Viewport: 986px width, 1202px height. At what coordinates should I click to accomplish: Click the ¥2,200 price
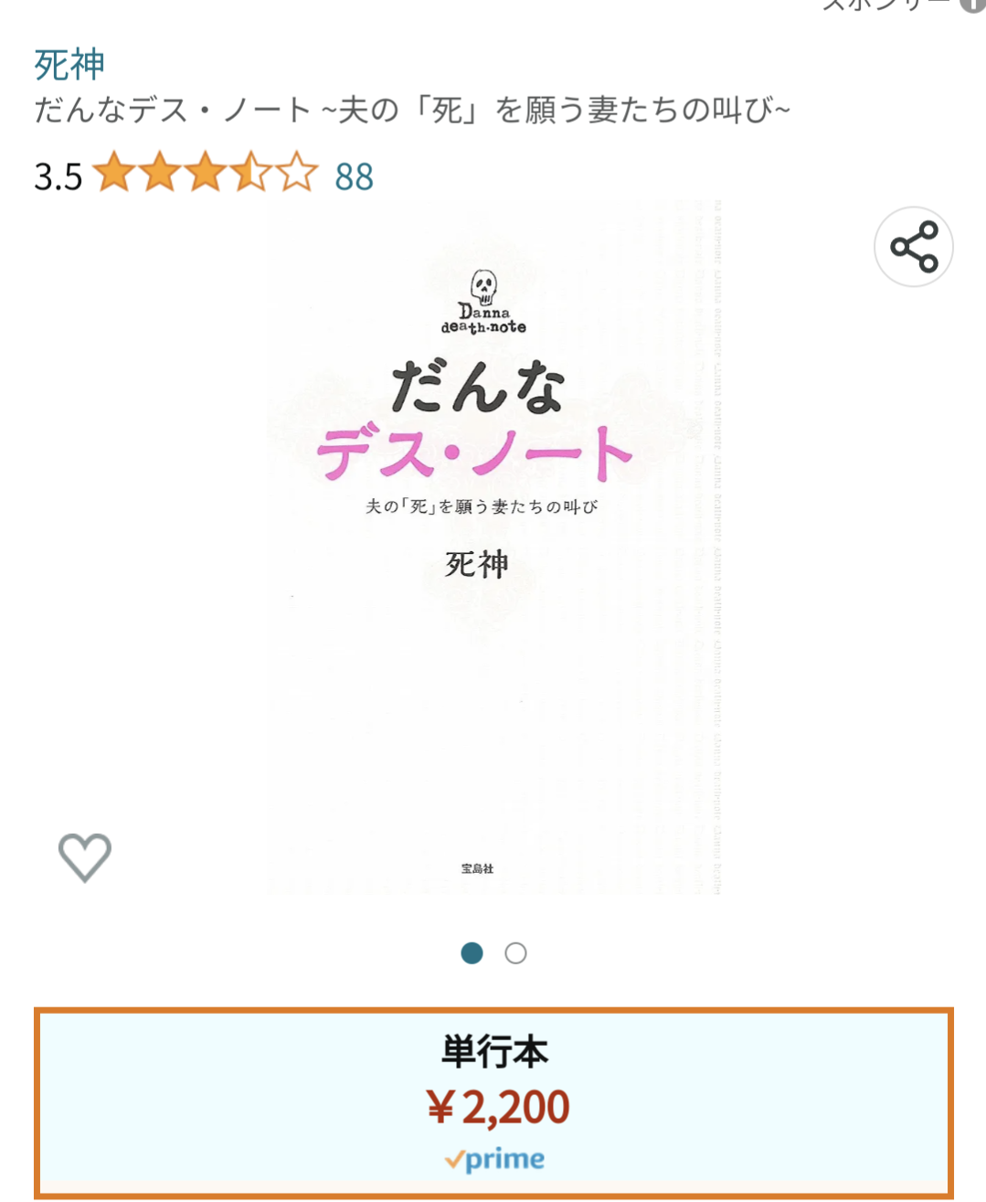coord(498,1107)
